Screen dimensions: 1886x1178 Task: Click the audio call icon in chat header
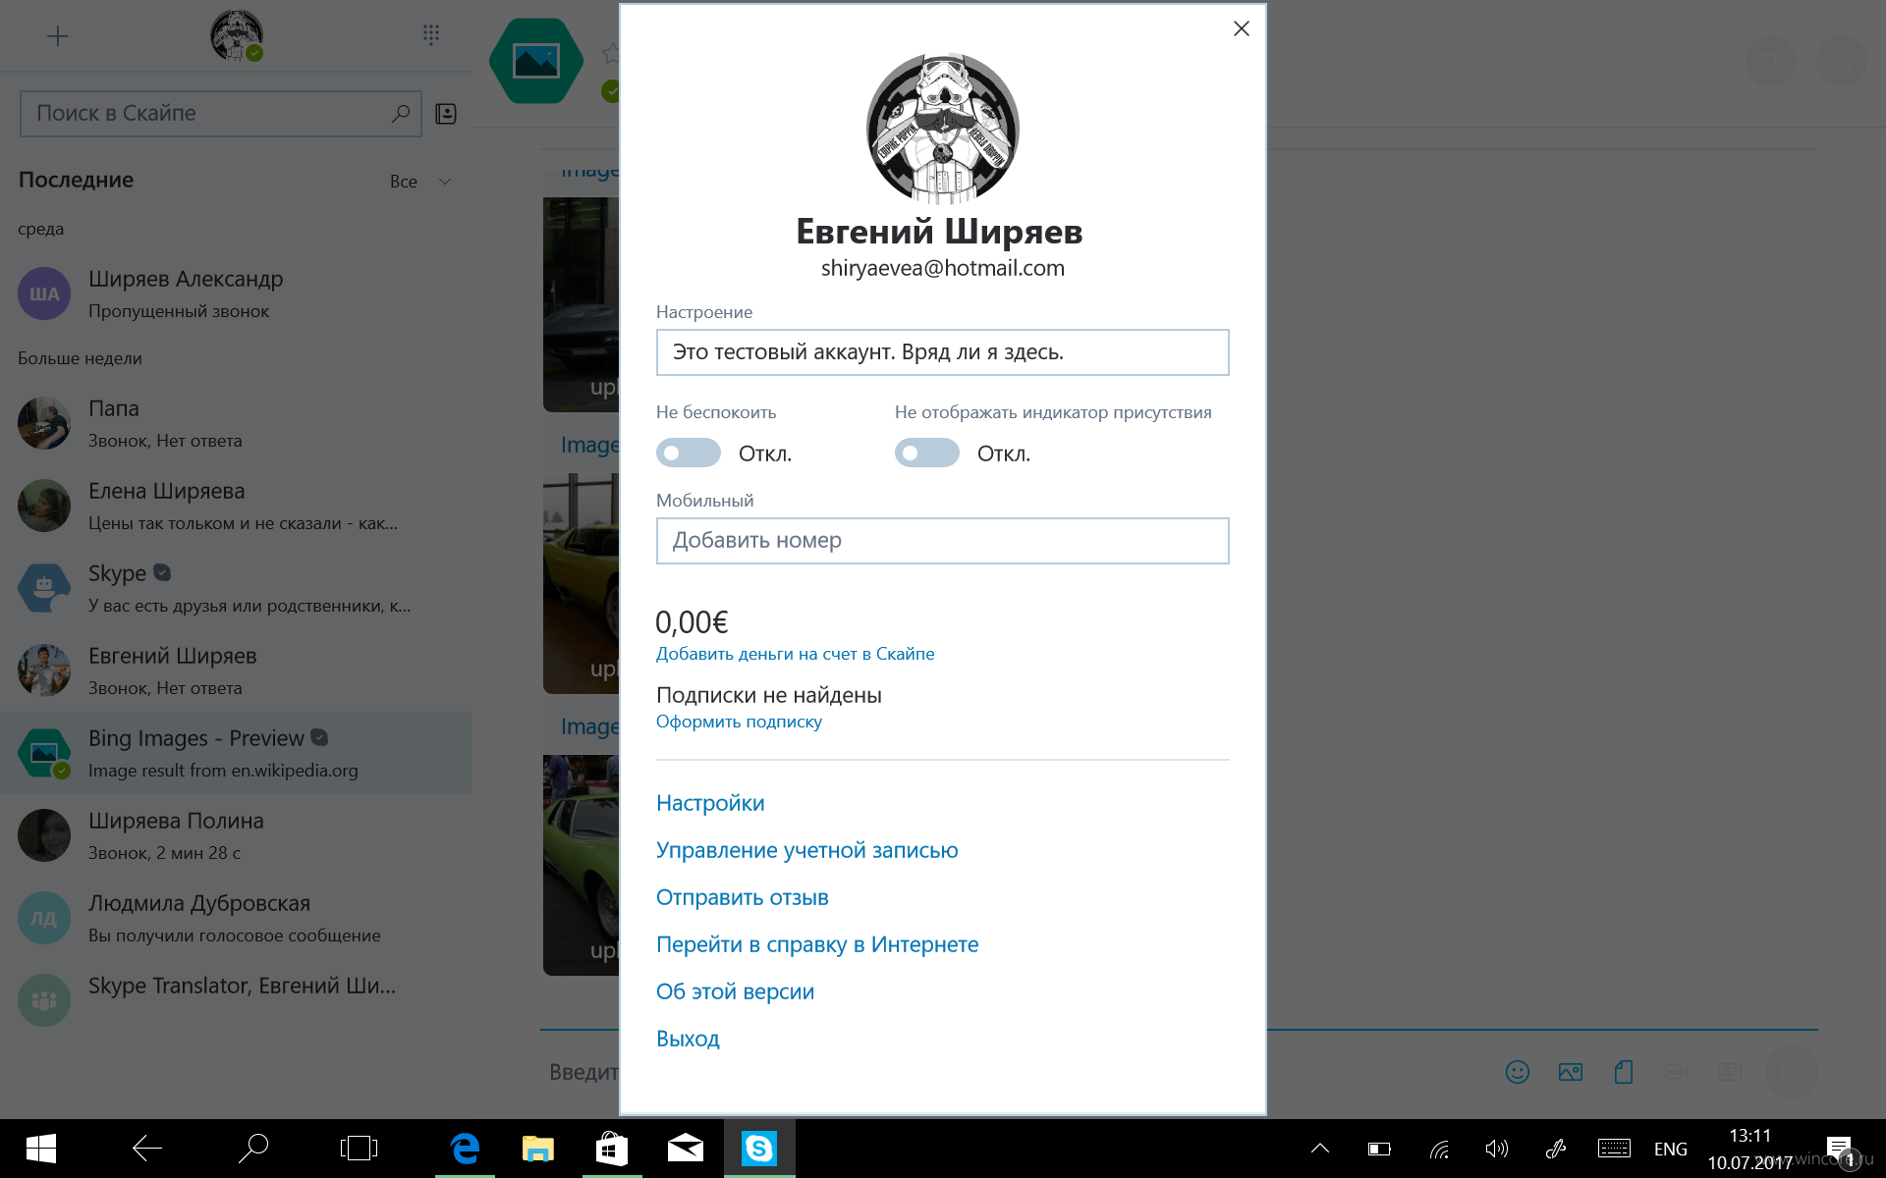click(x=1842, y=61)
